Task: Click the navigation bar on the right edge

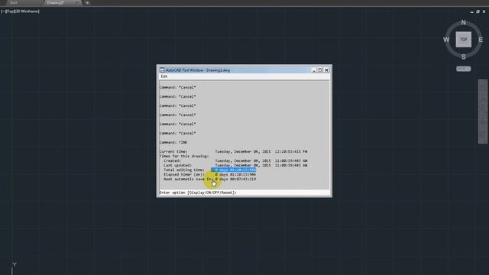Action: (x=483, y=112)
